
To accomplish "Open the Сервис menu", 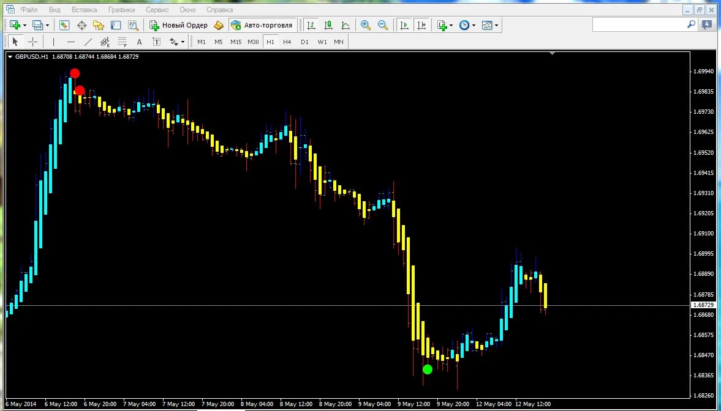I will point(157,9).
